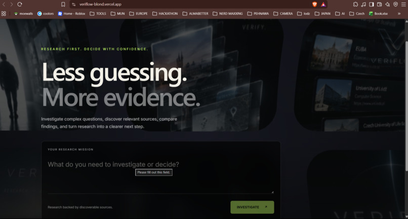Open the browser hamburger menu
The width and height of the screenshot is (408, 219).
(403, 5)
